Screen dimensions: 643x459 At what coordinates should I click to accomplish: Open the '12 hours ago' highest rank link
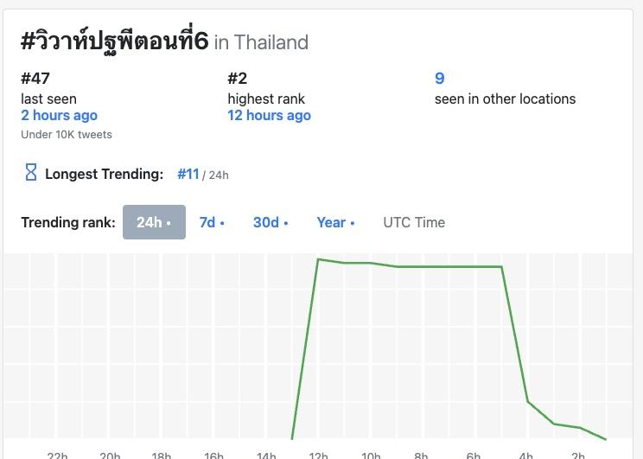pyautogui.click(x=269, y=115)
